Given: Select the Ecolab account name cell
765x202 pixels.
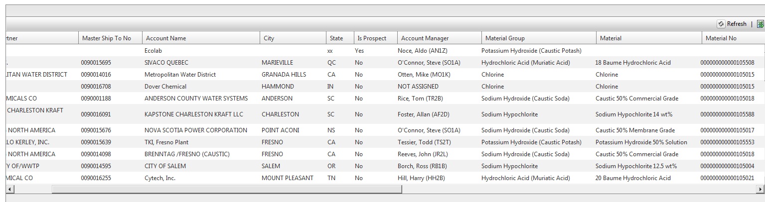Looking at the screenshot, I should [x=153, y=51].
